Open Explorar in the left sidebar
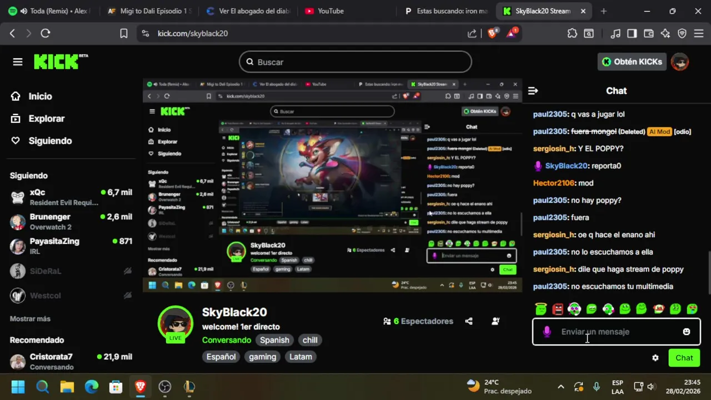The height and width of the screenshot is (400, 711). (47, 118)
